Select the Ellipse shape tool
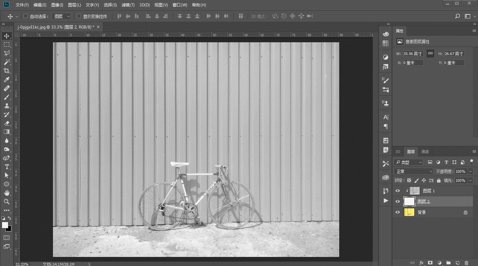 [6, 184]
